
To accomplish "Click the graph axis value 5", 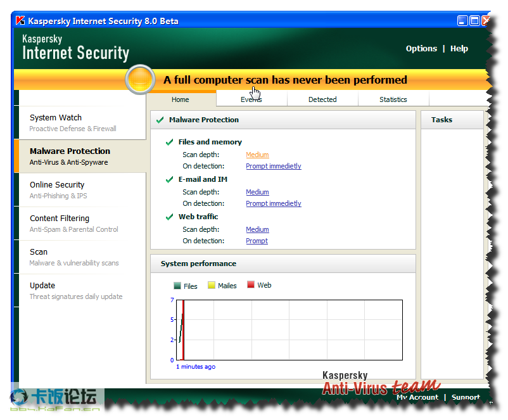I will point(172,320).
